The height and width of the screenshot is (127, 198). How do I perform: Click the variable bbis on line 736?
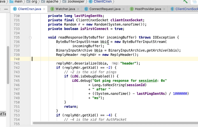(x=104, y=42)
